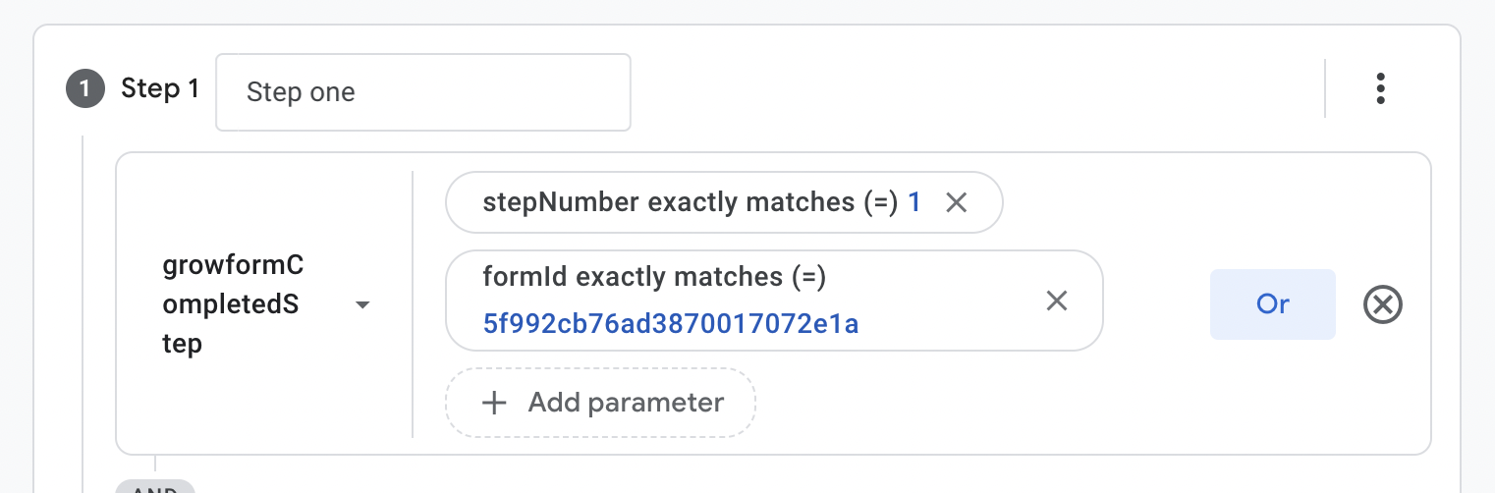Click the Or button
Screen dimensions: 1495x493
(1272, 304)
